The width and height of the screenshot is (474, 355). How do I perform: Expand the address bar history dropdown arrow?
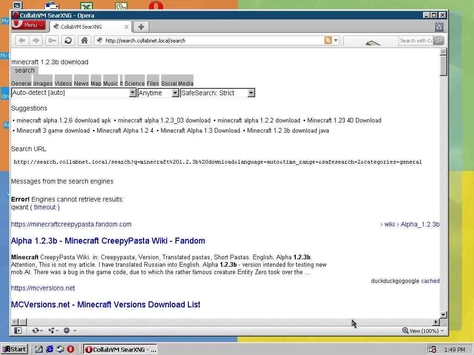coord(336,40)
